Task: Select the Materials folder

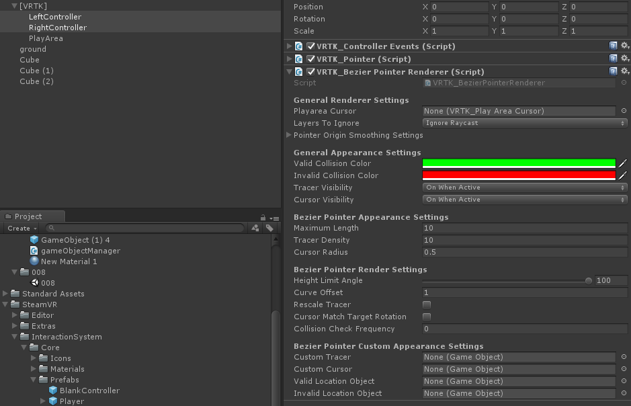Action: (62, 369)
